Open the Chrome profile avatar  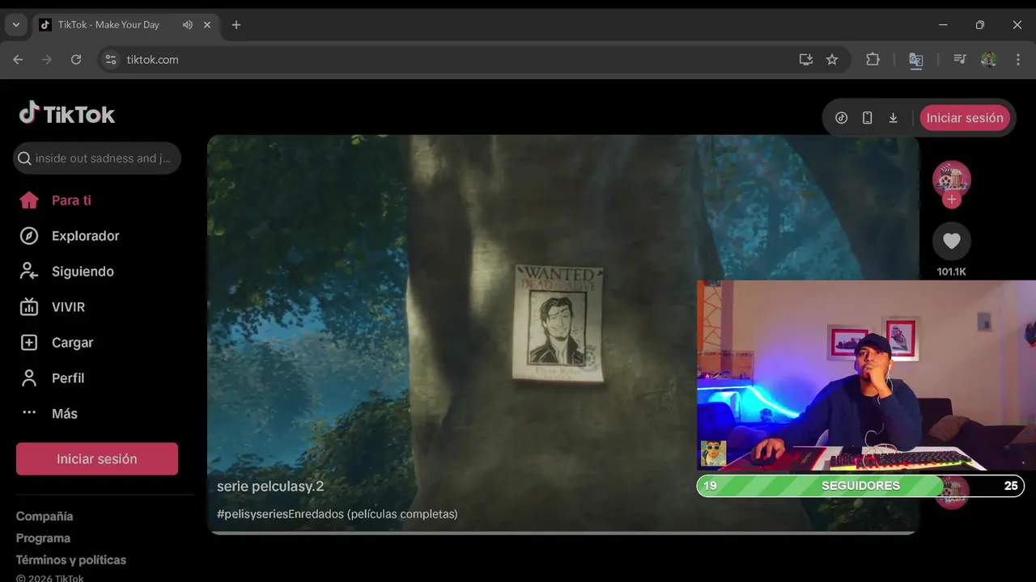[988, 60]
